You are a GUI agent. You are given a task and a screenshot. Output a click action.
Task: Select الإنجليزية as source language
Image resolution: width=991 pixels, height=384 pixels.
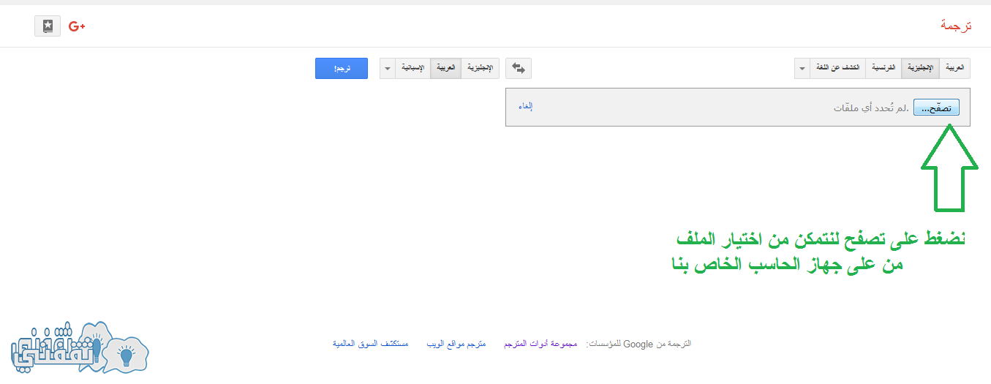click(920, 68)
